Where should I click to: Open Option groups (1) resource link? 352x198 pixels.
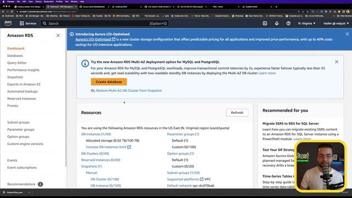click(x=180, y=153)
